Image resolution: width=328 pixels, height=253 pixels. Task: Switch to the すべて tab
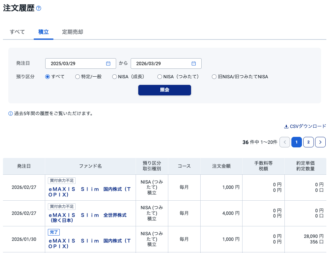coord(17,32)
